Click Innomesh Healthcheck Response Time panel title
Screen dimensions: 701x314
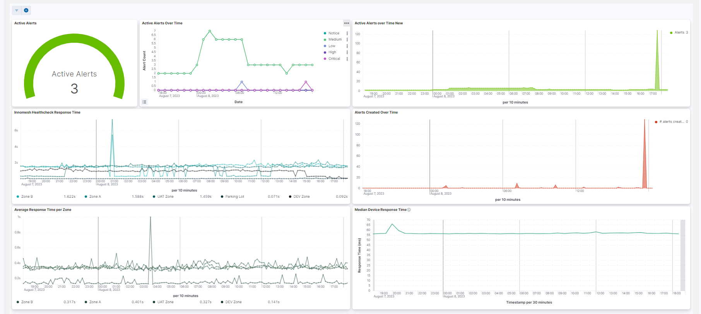[47, 112]
